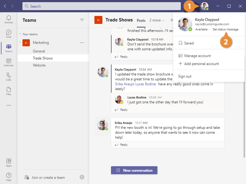
Task: Reply to the 10:19 AM brochure thread
Action: click(x=121, y=56)
